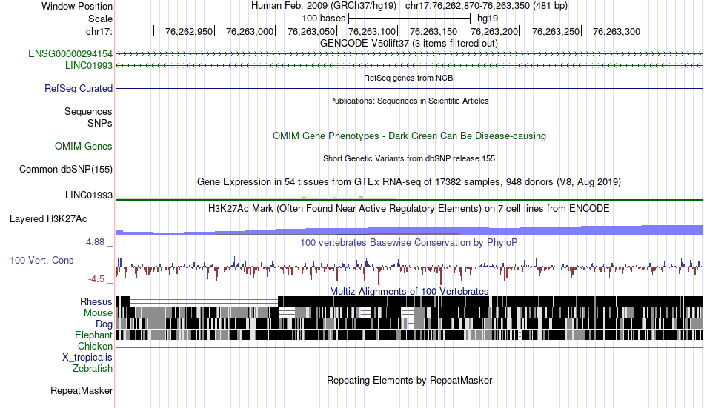Viewport: 704px width, 408px height.
Task: Click the Elephant alignment row label
Action: point(94,335)
